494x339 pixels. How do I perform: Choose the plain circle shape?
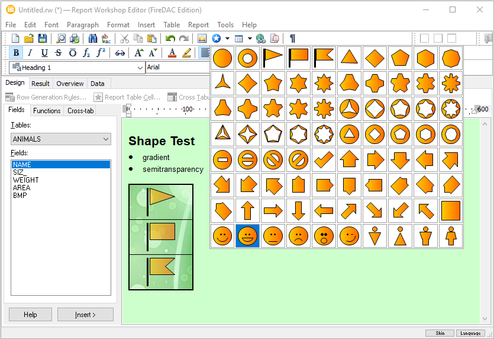[x=222, y=58]
